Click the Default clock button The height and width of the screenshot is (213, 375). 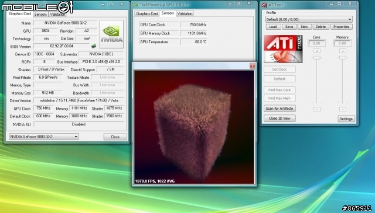[x=279, y=79]
